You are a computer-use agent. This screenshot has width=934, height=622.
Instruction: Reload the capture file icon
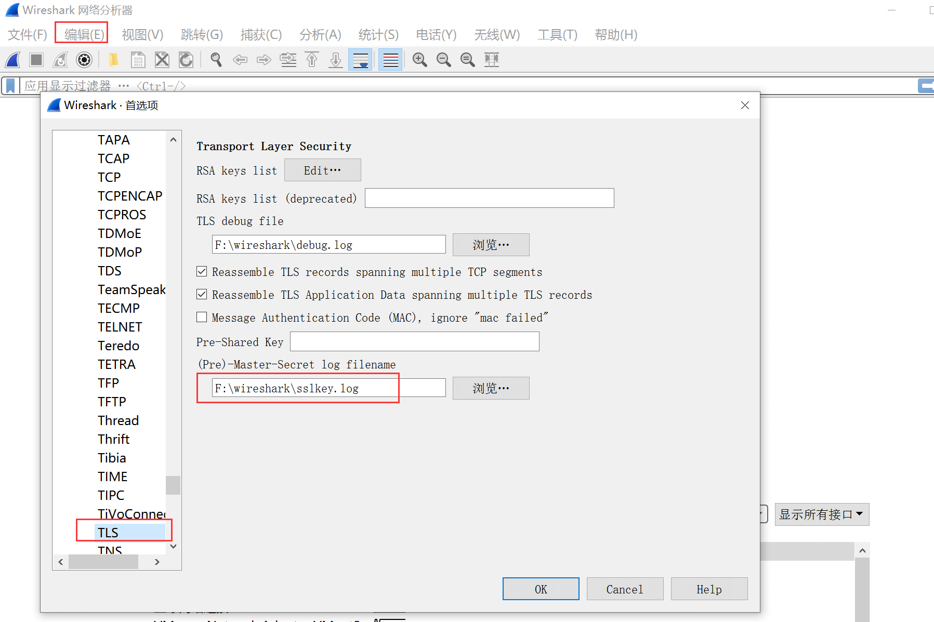[186, 60]
